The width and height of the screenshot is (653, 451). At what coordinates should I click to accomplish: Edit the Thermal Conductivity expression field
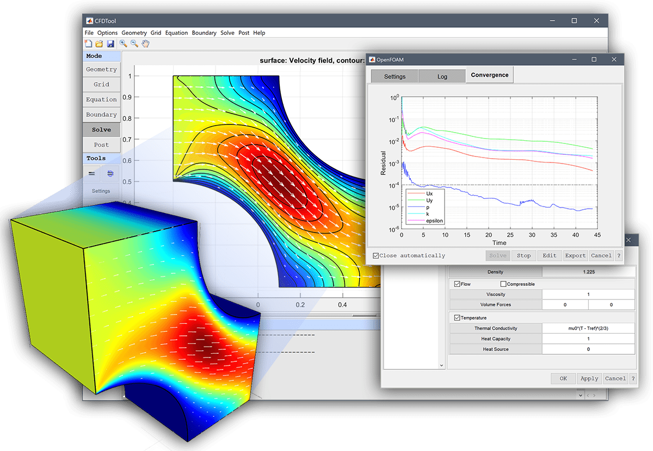(588, 328)
